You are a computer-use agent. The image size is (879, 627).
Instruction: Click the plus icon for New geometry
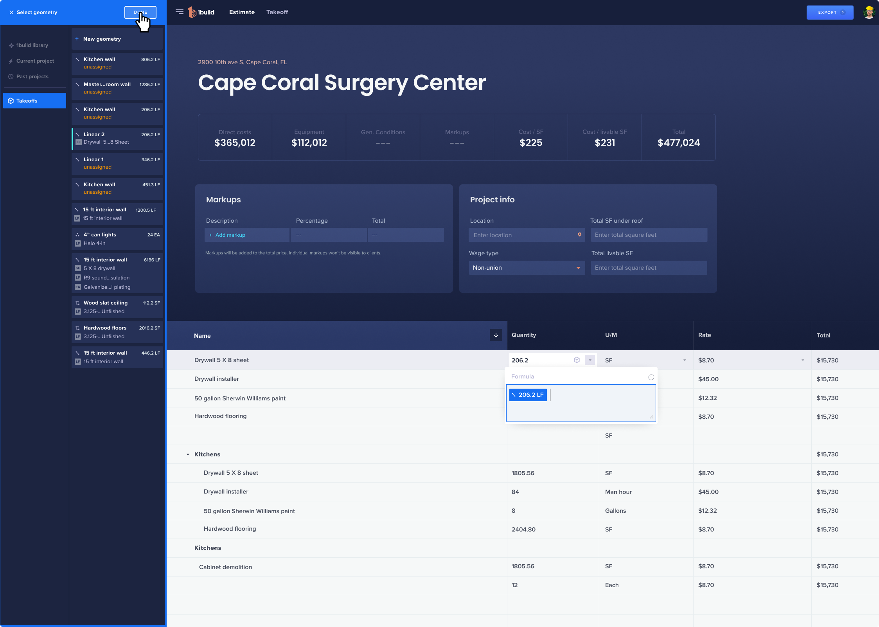coord(77,39)
